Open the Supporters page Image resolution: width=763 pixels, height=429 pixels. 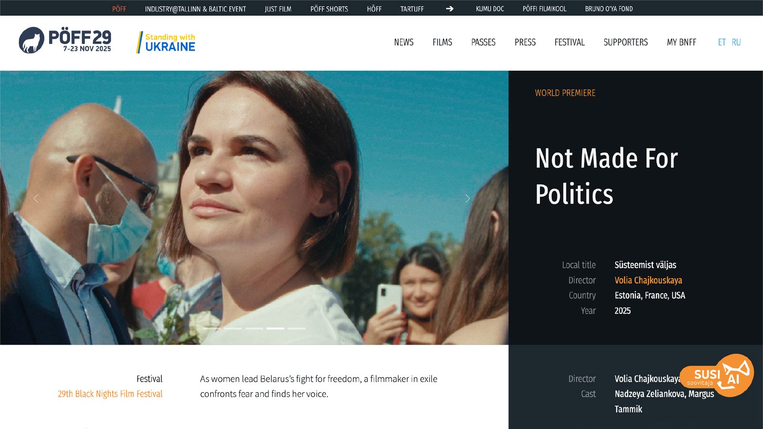point(625,42)
